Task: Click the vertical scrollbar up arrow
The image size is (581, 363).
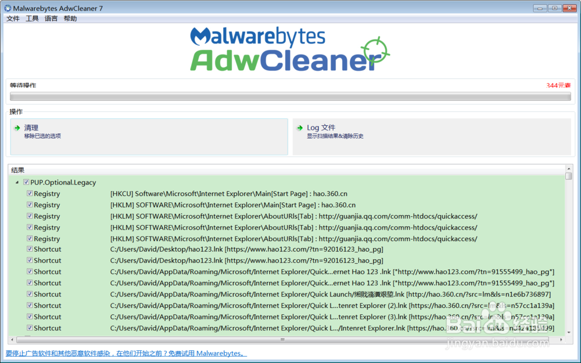Action: click(569, 168)
